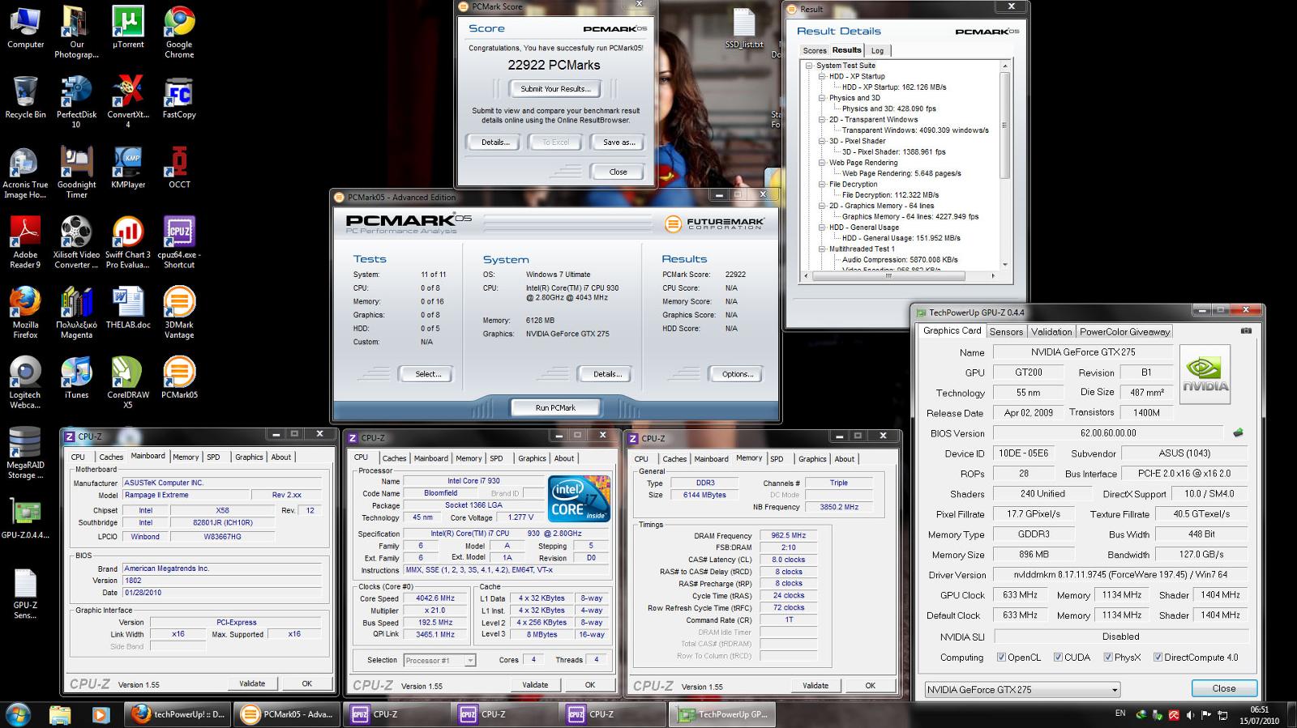Click Details button in PCMark Score window
The image size is (1297, 728).
pos(495,143)
